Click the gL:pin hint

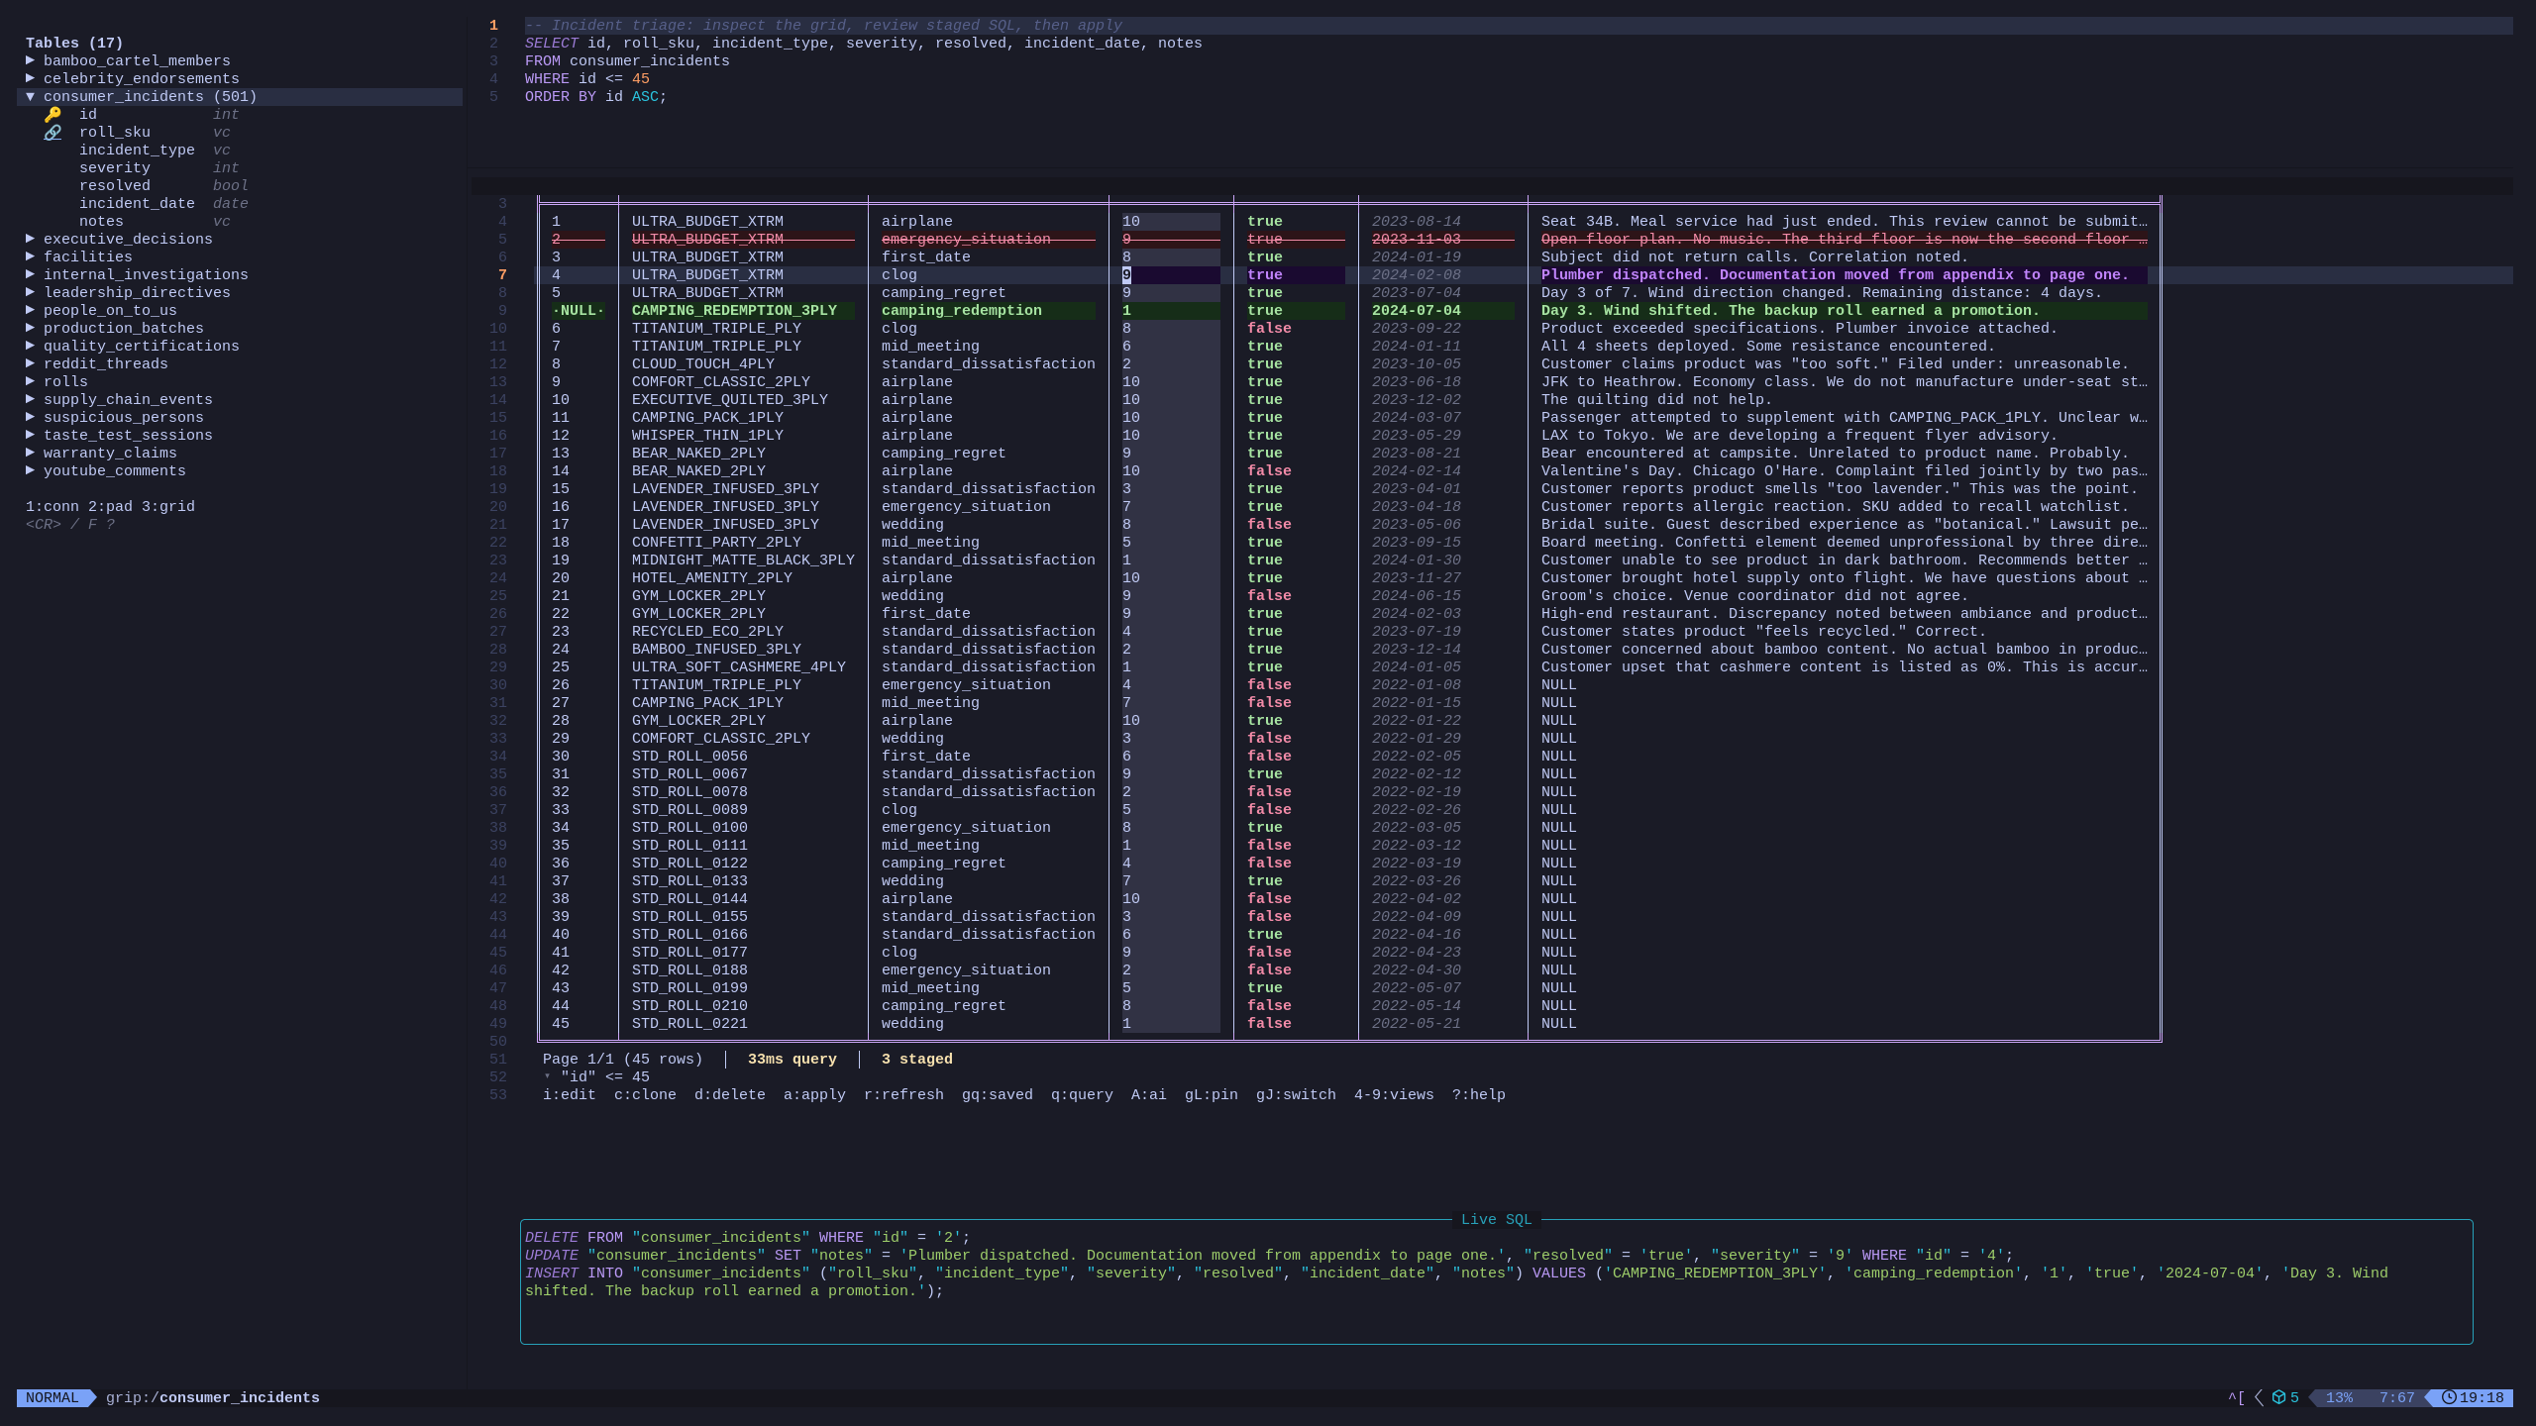click(x=1212, y=1095)
